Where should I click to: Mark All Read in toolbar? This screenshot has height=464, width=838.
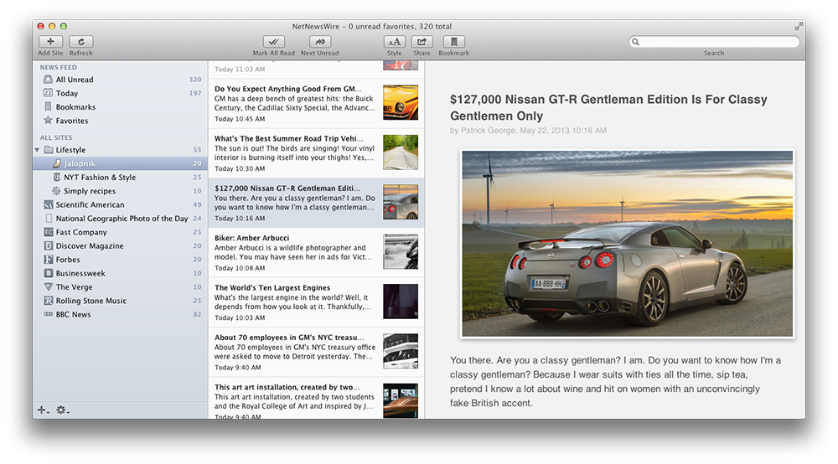(273, 42)
